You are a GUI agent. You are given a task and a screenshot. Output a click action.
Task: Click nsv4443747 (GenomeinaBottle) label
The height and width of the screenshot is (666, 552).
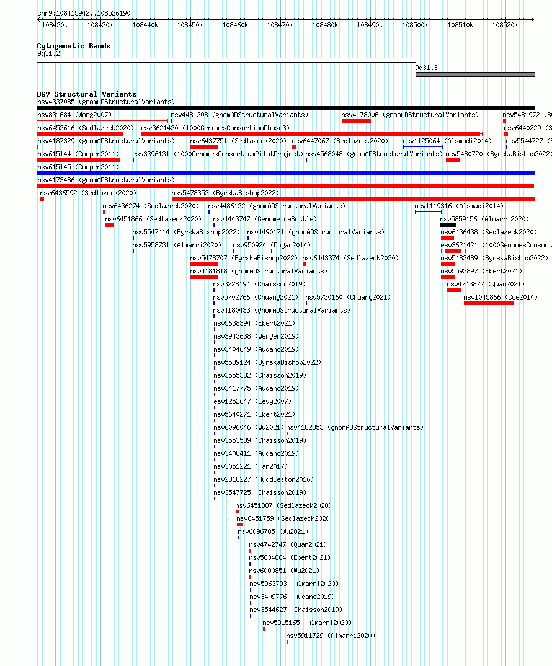point(265,220)
